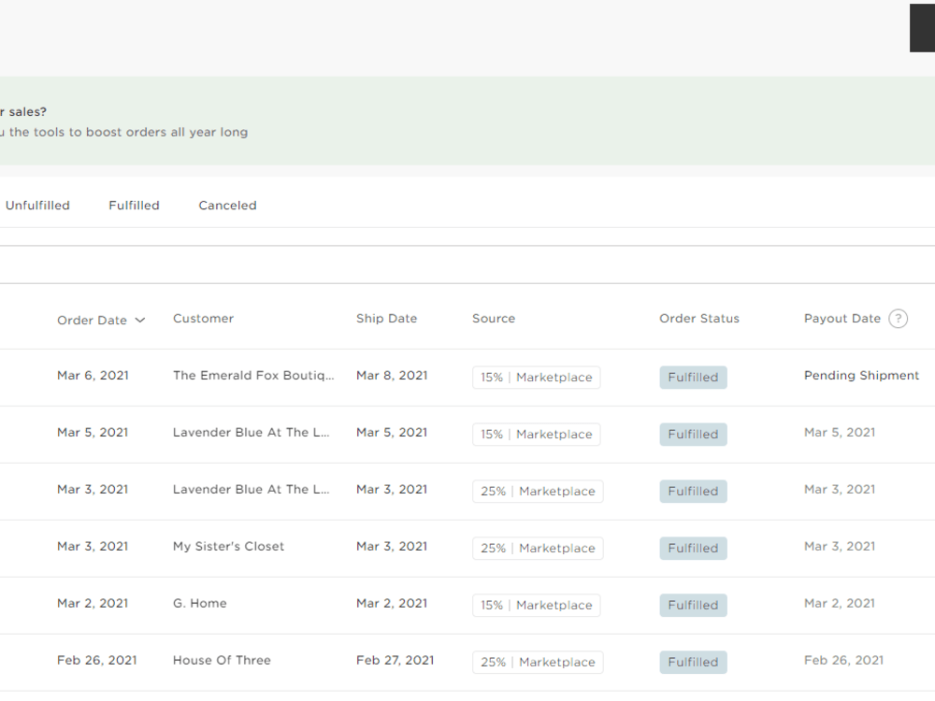Click the Order Status column header
Screen dimensions: 935x701
pos(698,319)
